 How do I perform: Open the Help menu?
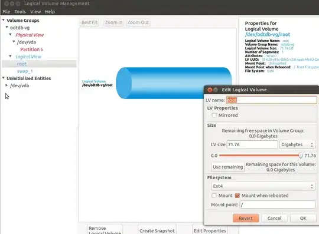point(50,12)
